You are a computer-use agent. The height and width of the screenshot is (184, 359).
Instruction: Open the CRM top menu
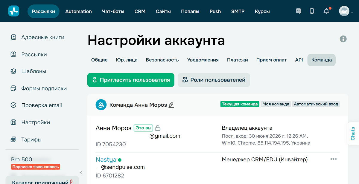[140, 11]
